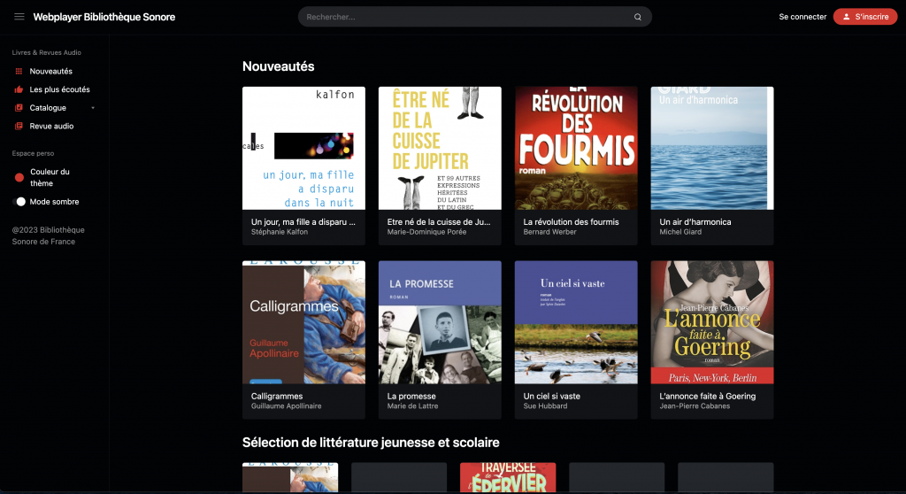Open the Epervier cover in jeunesse selection

pyautogui.click(x=508, y=477)
